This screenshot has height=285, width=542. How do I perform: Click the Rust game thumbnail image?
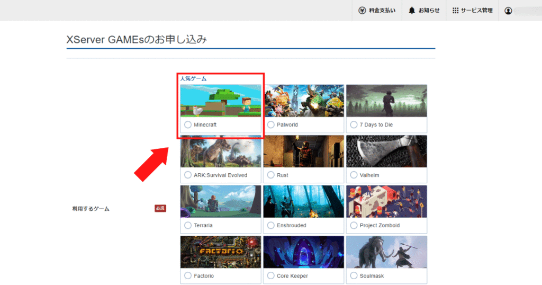pyautogui.click(x=303, y=151)
